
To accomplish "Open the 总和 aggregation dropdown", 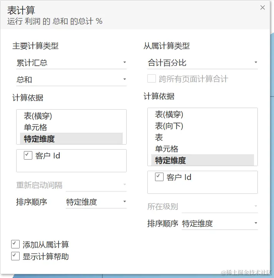I will (71, 80).
